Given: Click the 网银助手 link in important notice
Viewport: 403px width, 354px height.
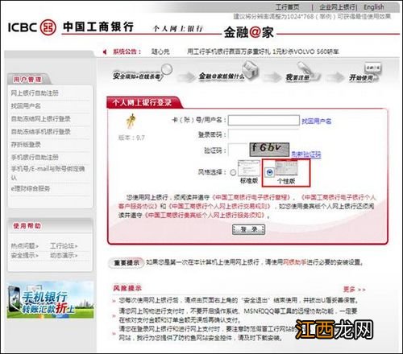Looking at the screenshot, I should click(x=295, y=262).
